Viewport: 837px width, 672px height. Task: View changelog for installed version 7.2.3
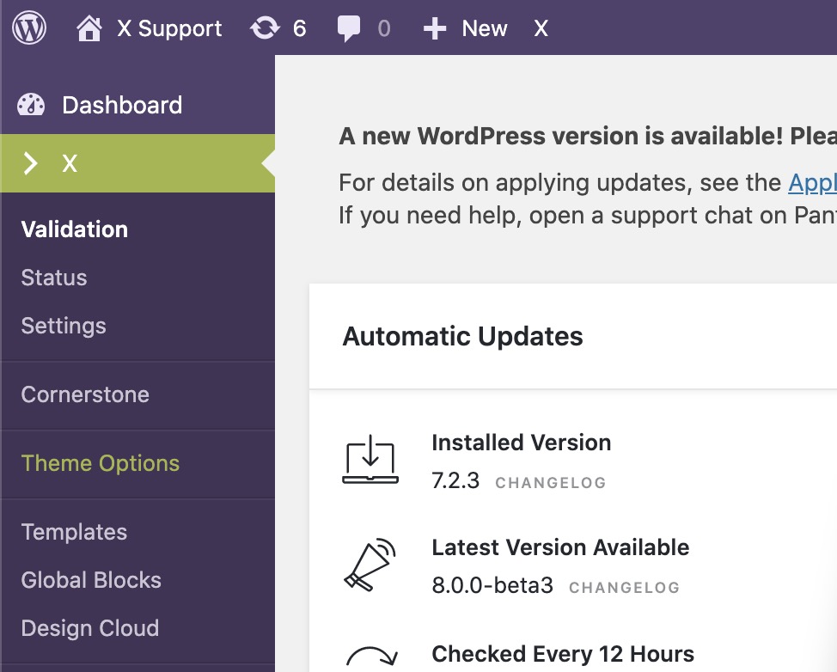click(x=550, y=483)
